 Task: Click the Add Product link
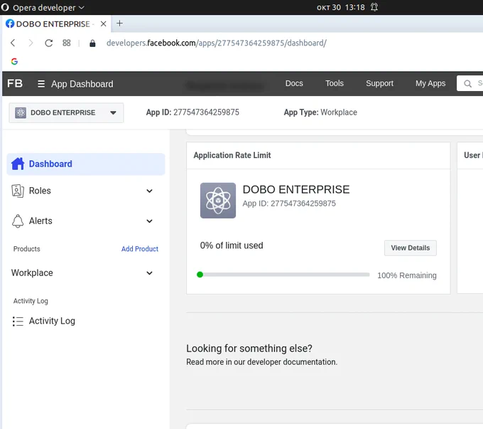pos(139,249)
